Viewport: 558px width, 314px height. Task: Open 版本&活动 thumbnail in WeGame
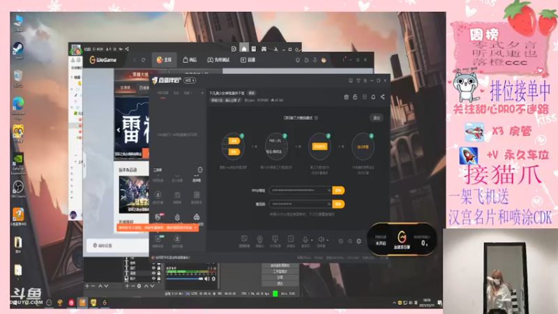coord(134,195)
